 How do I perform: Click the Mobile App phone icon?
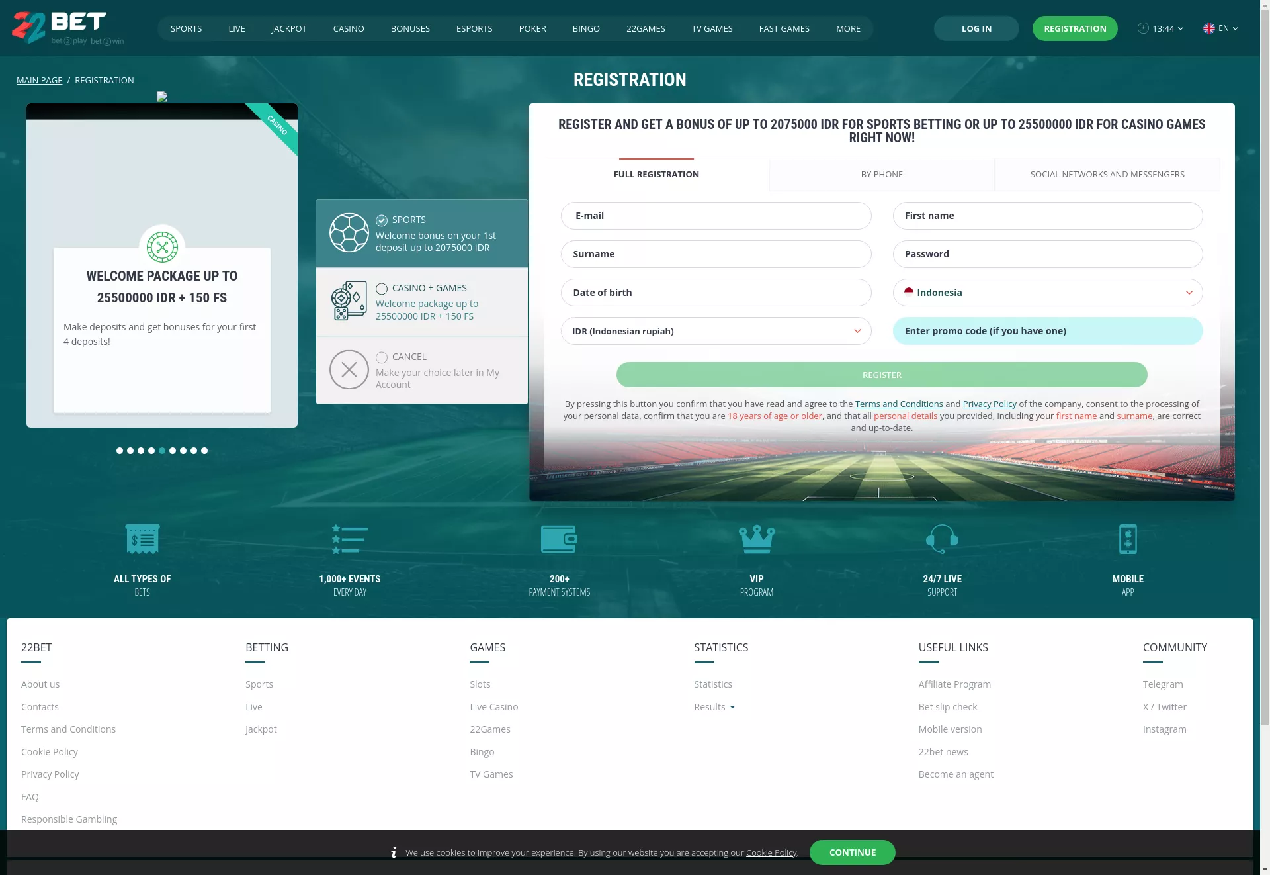tap(1128, 539)
